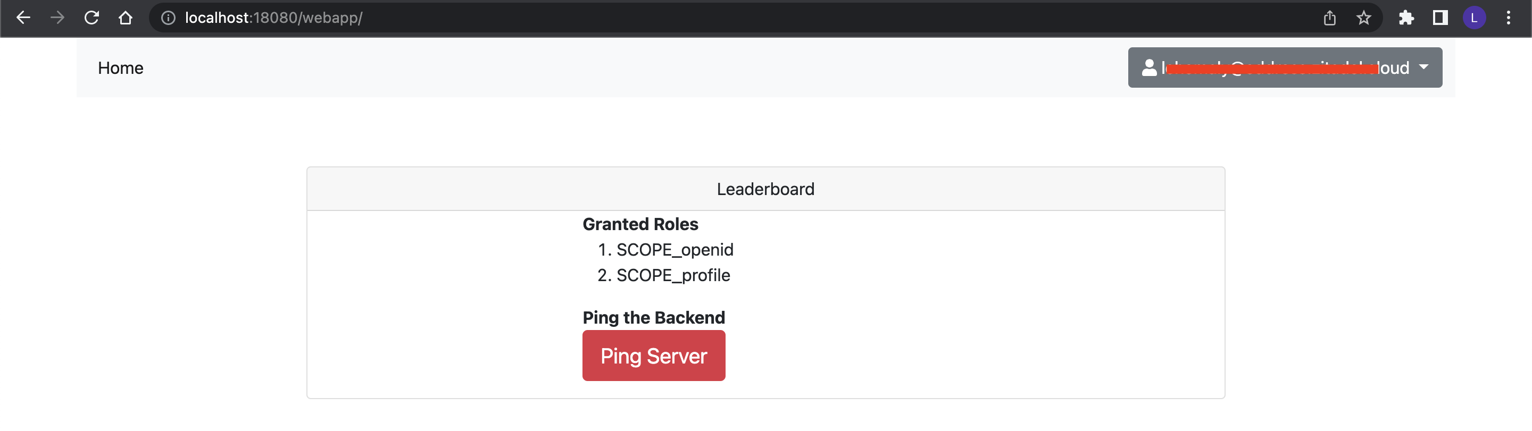
Task: Share this page via share icon
Action: (x=1330, y=18)
